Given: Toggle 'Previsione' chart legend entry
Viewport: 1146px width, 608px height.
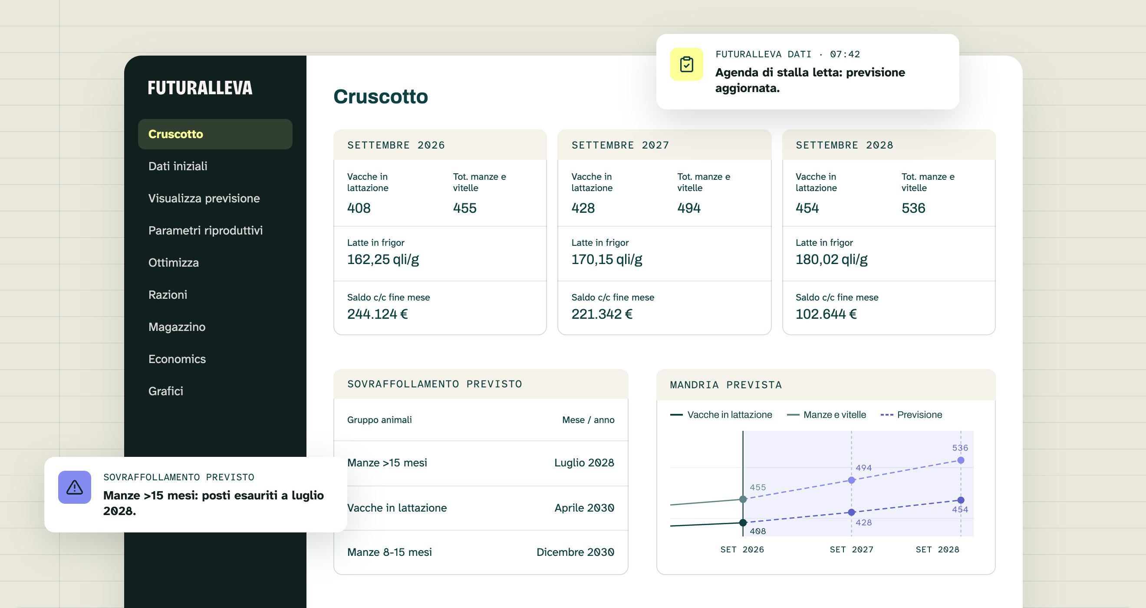Looking at the screenshot, I should click(x=912, y=414).
